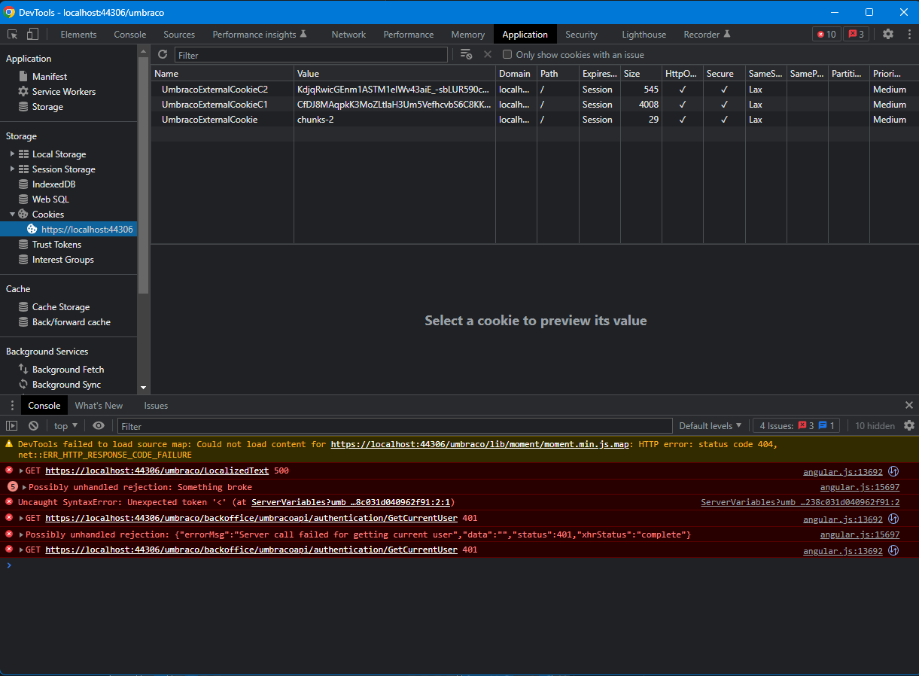Open Background Sync
This screenshot has height=676, width=919.
(66, 384)
